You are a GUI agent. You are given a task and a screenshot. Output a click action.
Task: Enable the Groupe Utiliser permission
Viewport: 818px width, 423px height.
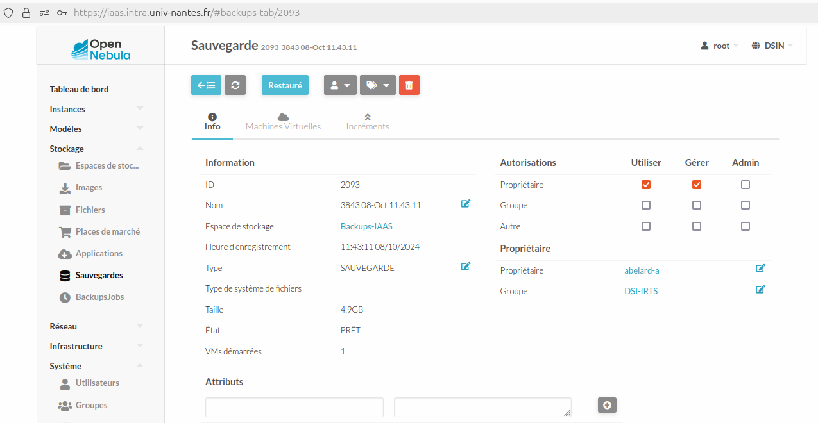click(x=646, y=205)
